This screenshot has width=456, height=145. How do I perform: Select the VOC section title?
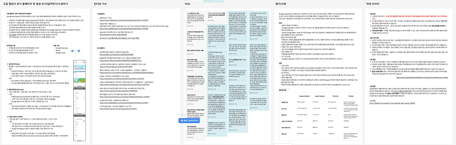[188, 4]
